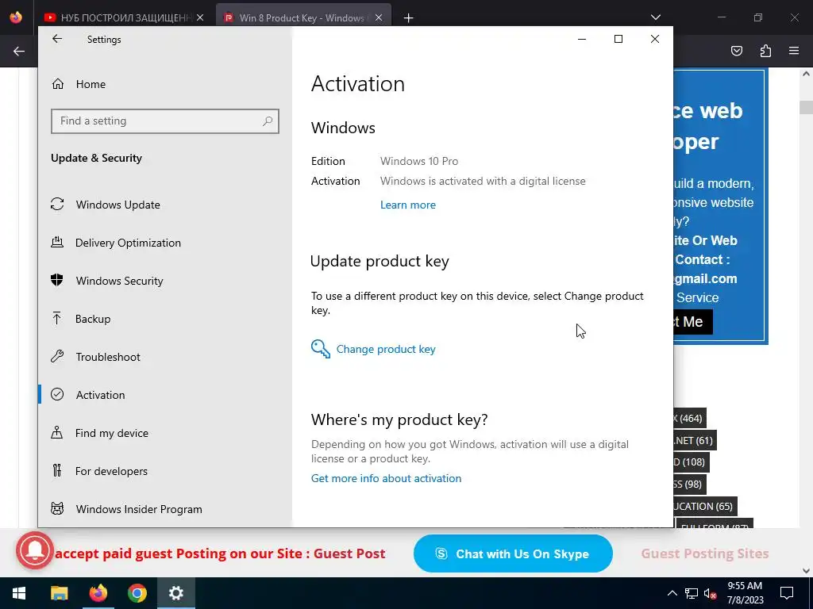Open Find my device settings
Viewport: 813px width, 609px height.
coord(99,433)
